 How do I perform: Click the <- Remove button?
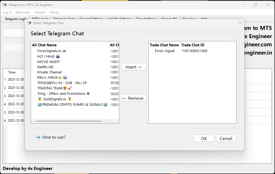pyautogui.click(x=134, y=98)
